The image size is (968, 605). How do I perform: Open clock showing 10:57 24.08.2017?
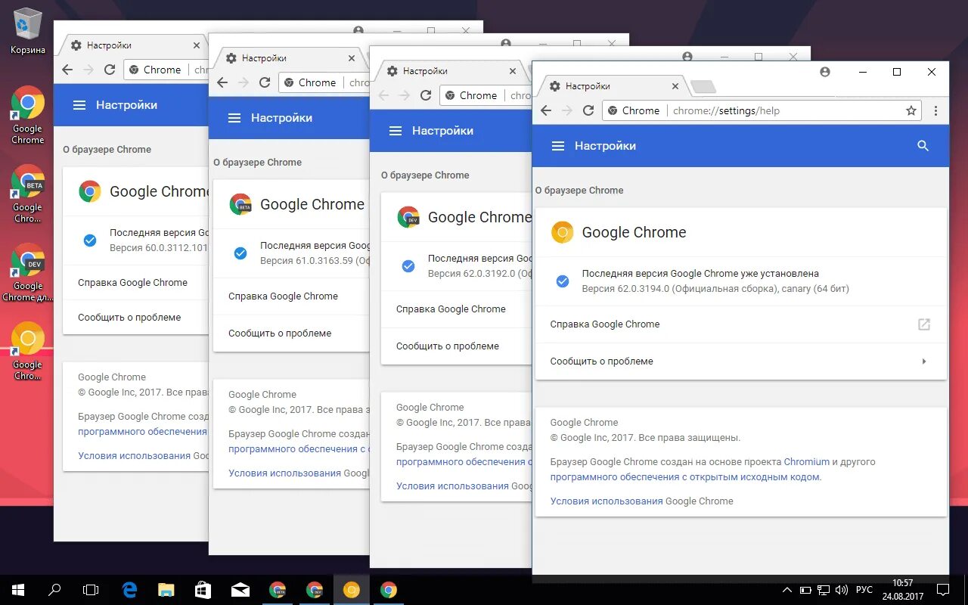pyautogui.click(x=903, y=590)
